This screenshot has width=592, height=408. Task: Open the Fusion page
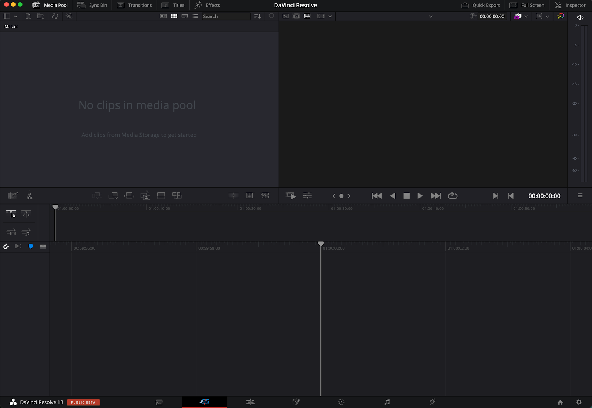296,402
